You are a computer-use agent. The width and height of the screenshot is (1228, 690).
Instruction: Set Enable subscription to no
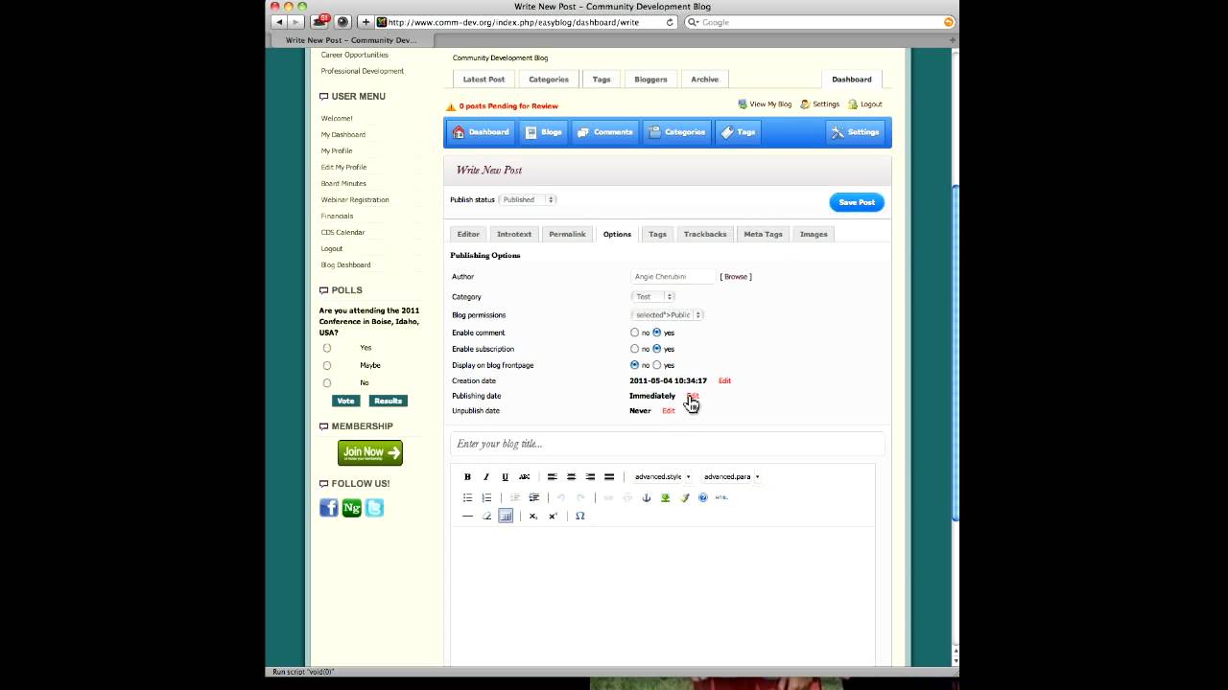click(x=634, y=349)
